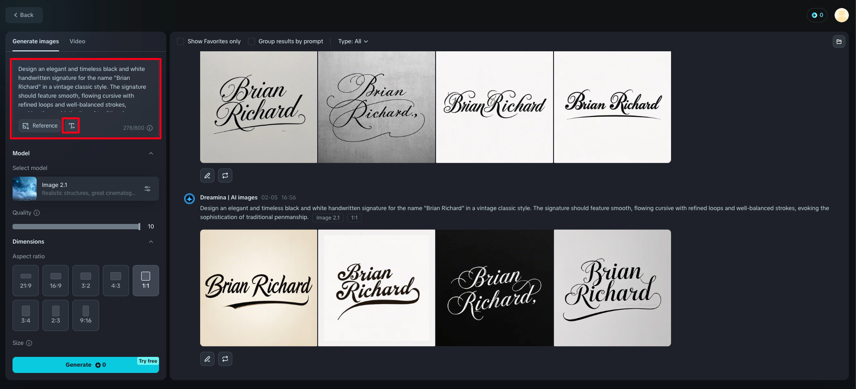Open the gray Brian Richard signature in the upper row
Image resolution: width=856 pixels, height=389 pixels.
(259, 107)
